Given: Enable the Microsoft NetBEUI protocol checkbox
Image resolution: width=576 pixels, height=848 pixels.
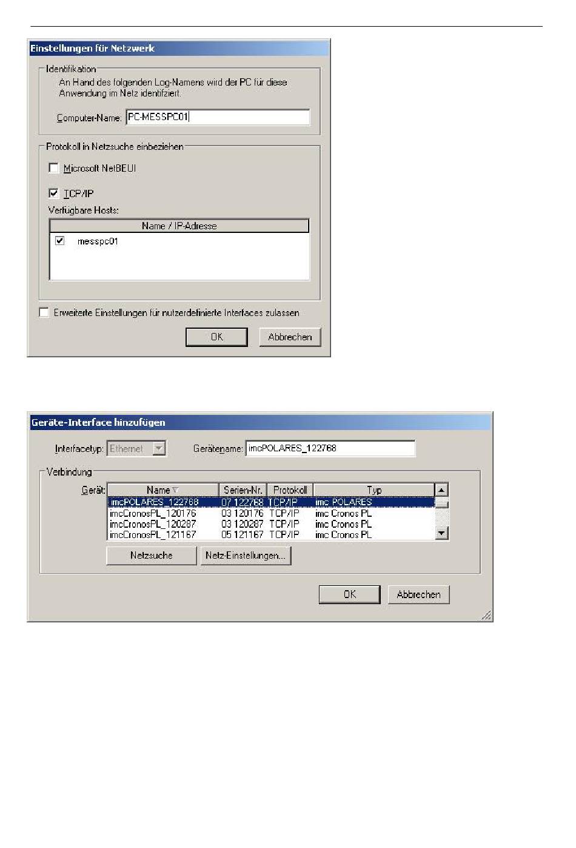Looking at the screenshot, I should click(54, 168).
